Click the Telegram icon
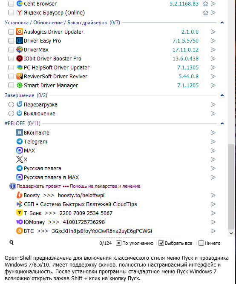Screen dimensions: 236x284 [x=20, y=141]
